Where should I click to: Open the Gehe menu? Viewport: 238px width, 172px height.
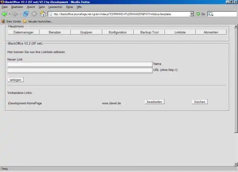(x=42, y=7)
